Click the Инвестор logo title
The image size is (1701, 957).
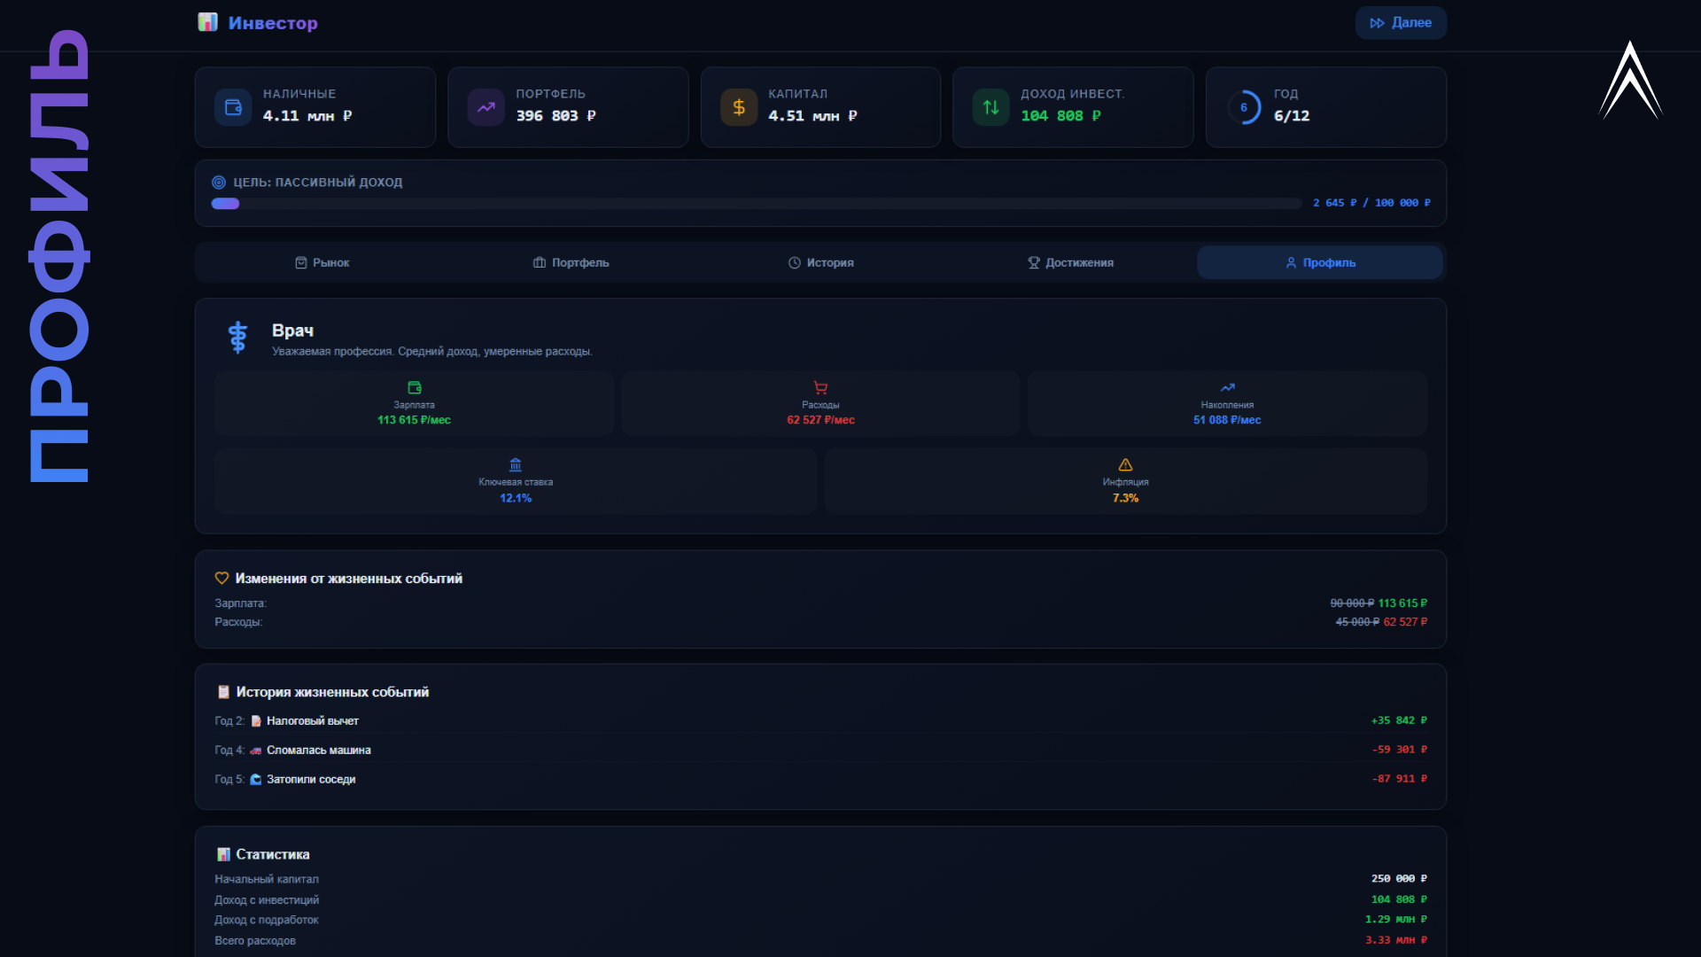point(272,23)
